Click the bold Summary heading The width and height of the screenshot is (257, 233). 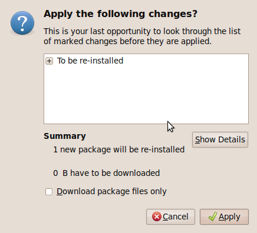tap(65, 136)
